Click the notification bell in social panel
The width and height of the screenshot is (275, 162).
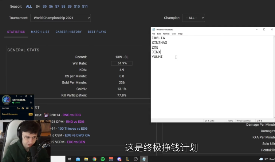(31, 102)
